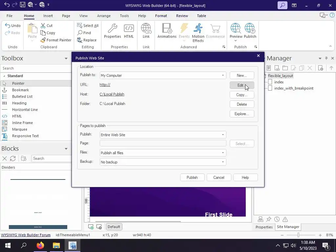Viewport: 336px width, 252px height.
Task: Click Select All in Editing group
Action: coord(88,26)
